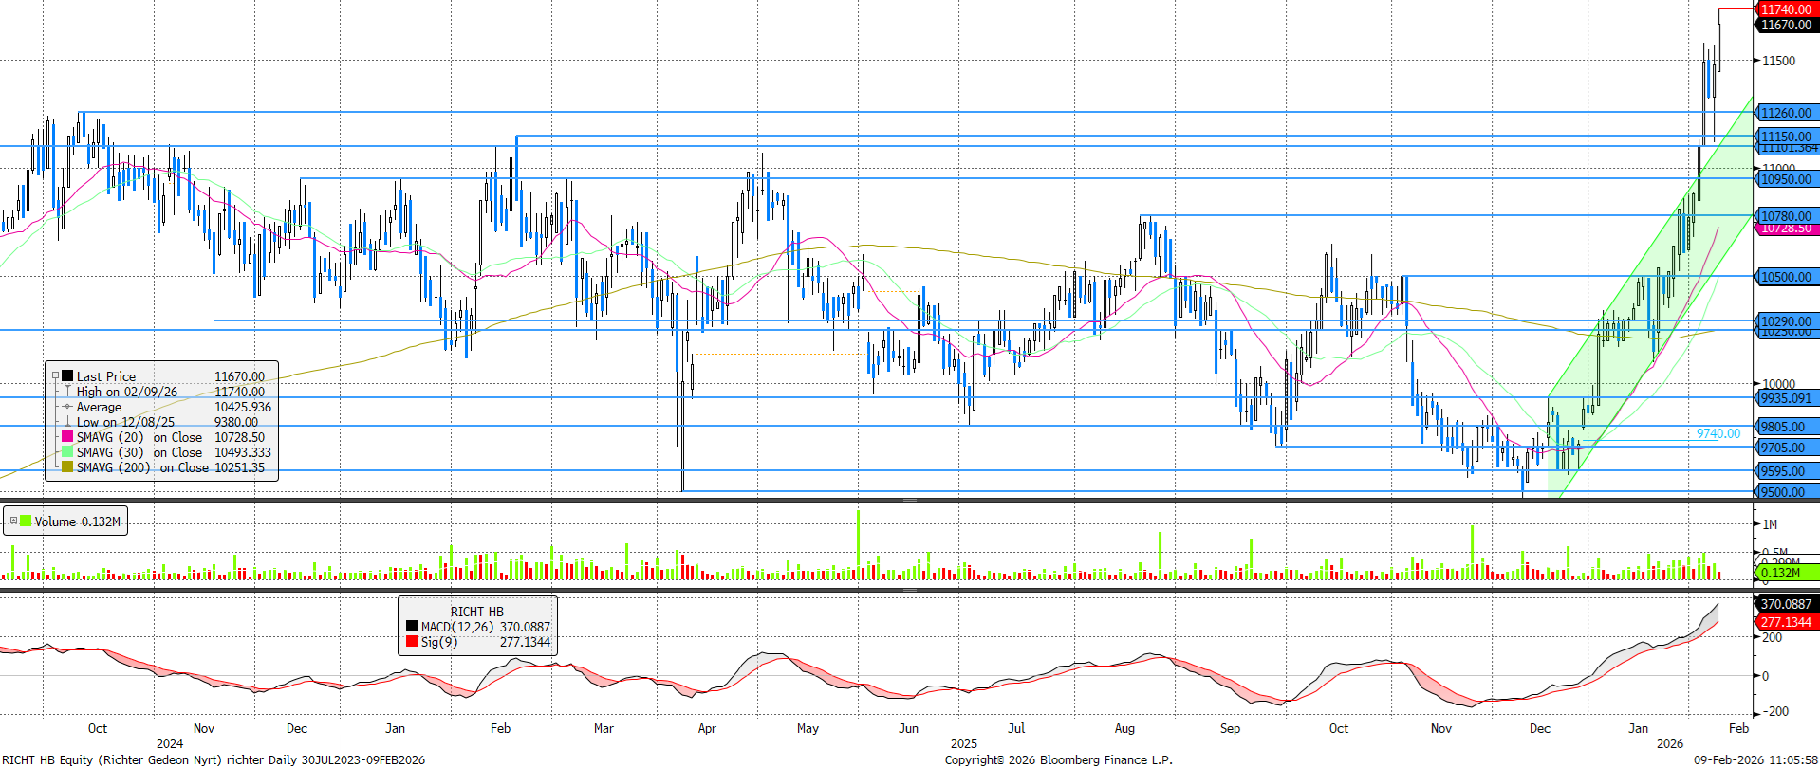Click the pane divider above MACD panel

(x=909, y=590)
